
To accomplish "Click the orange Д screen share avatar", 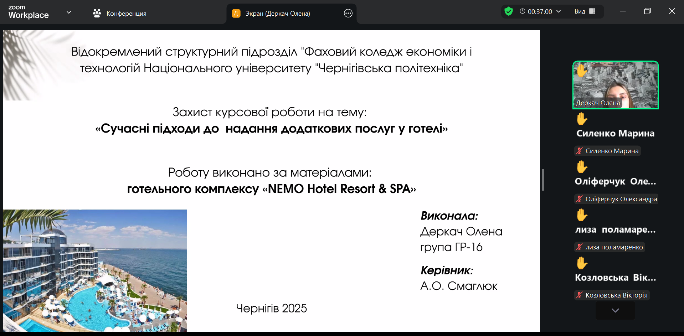I will pos(236,14).
